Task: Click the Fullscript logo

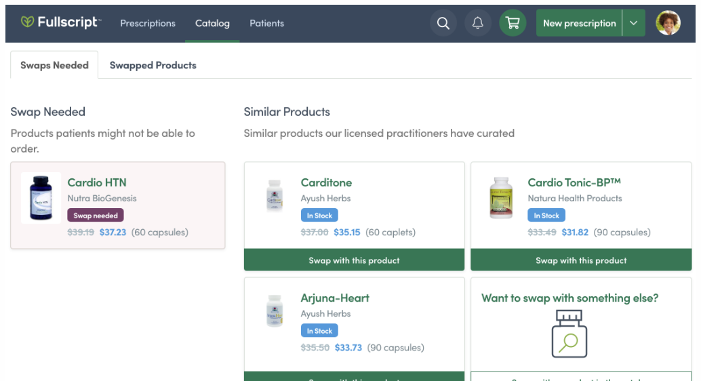Action: coord(61,22)
